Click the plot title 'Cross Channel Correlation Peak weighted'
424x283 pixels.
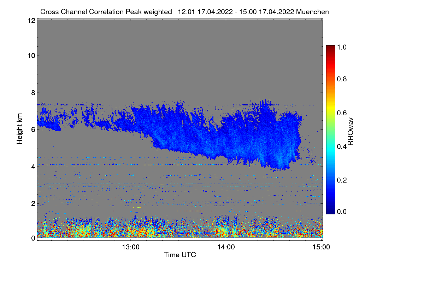click(x=106, y=12)
